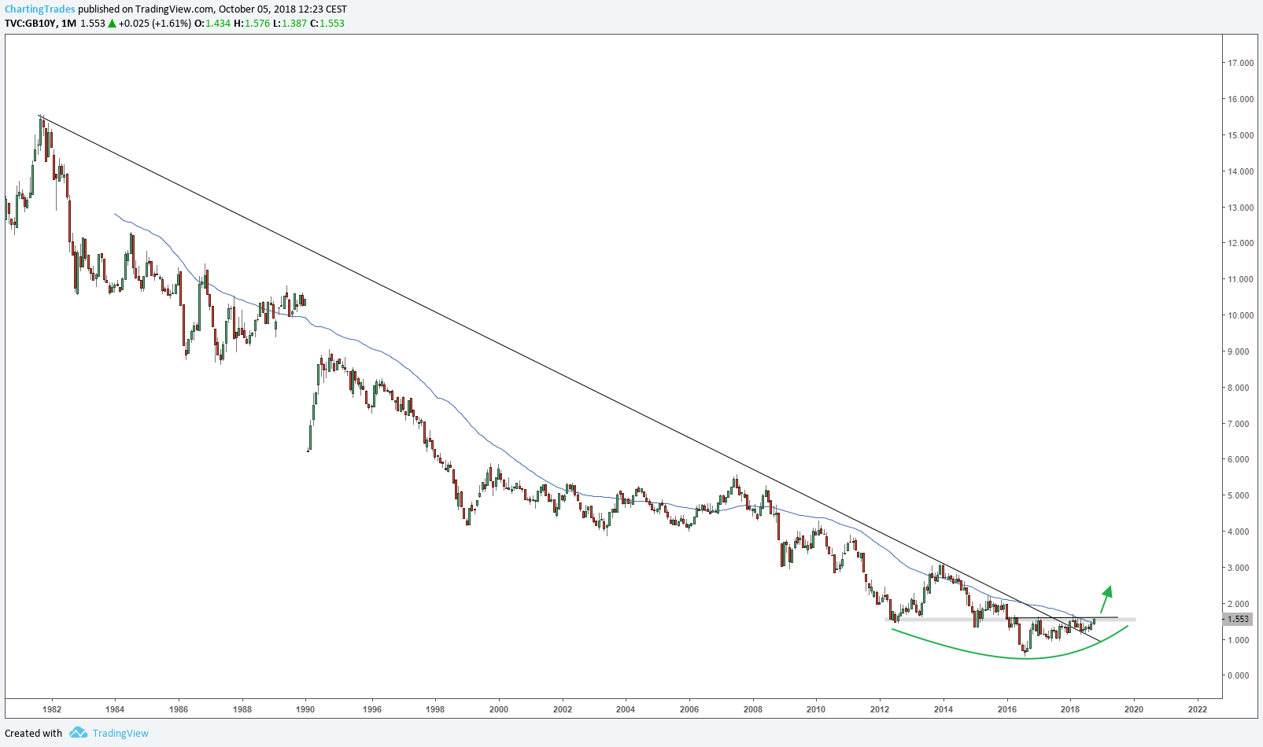
Task: Click the 5.000 level on price scale
Action: pyautogui.click(x=1240, y=495)
